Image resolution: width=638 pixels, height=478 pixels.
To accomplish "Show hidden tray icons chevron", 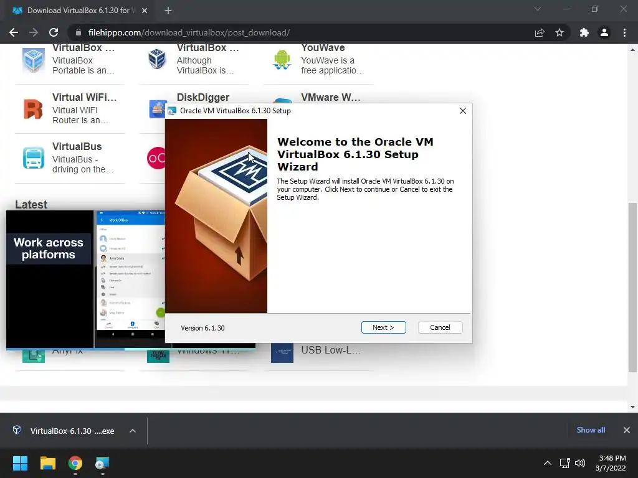I will [548, 463].
